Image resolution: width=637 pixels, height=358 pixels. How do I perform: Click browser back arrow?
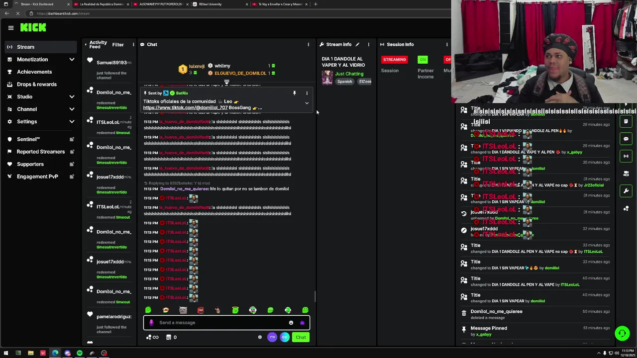[6, 13]
